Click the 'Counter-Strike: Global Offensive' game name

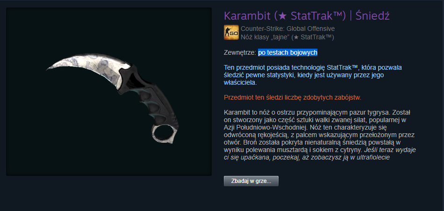click(x=288, y=29)
